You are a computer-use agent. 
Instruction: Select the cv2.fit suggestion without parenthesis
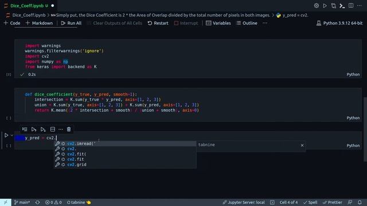tap(125, 159)
